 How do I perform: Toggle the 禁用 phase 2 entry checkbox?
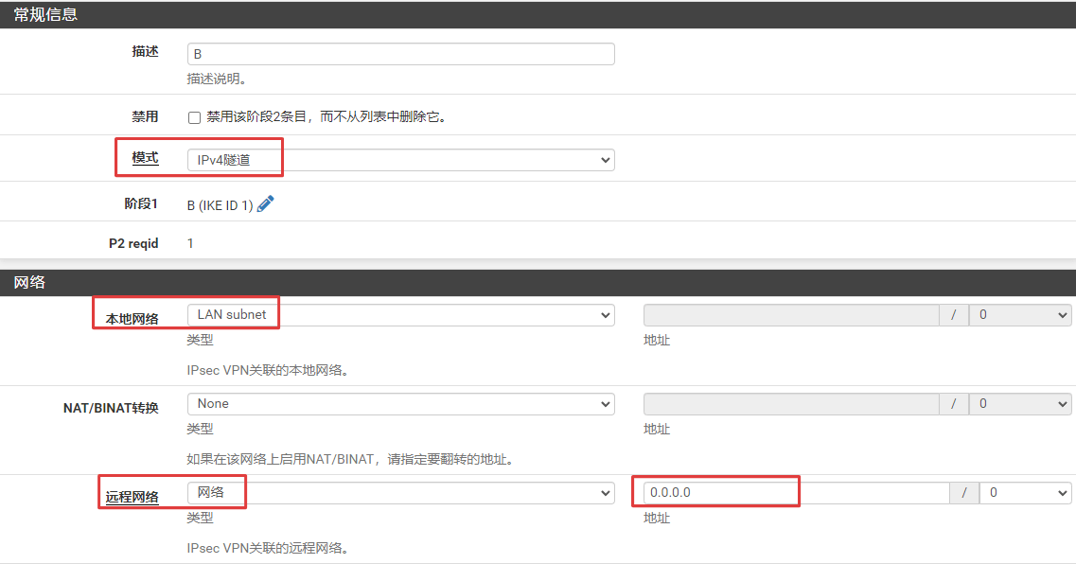click(194, 118)
